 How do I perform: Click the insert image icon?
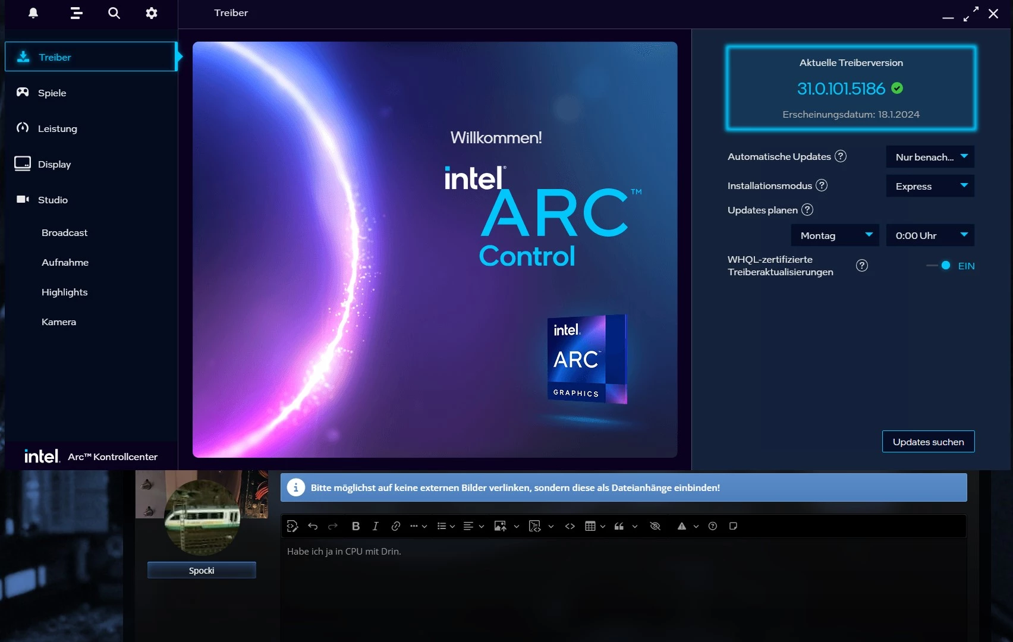click(500, 526)
